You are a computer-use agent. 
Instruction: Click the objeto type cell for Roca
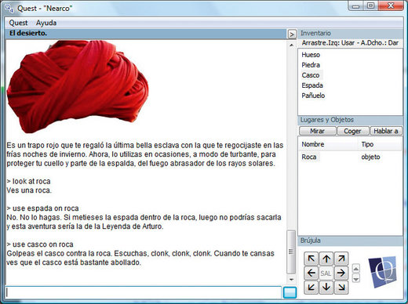click(370, 157)
